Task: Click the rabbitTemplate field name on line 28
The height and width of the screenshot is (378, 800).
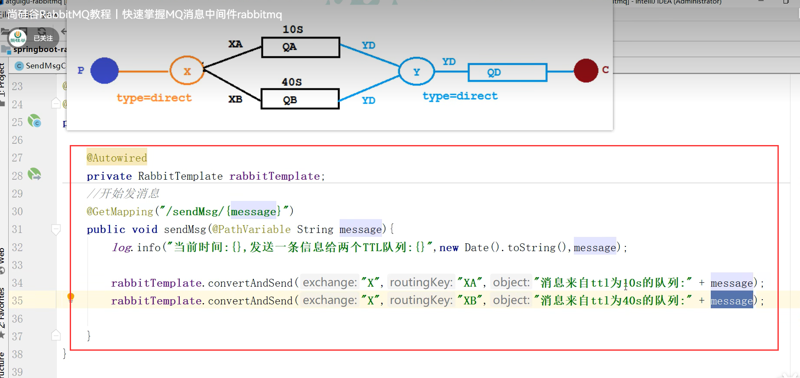Action: (x=275, y=176)
